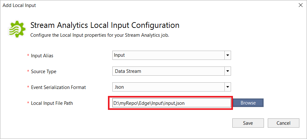
Task: Click the Event Serialization Format label
Action: 58,87
